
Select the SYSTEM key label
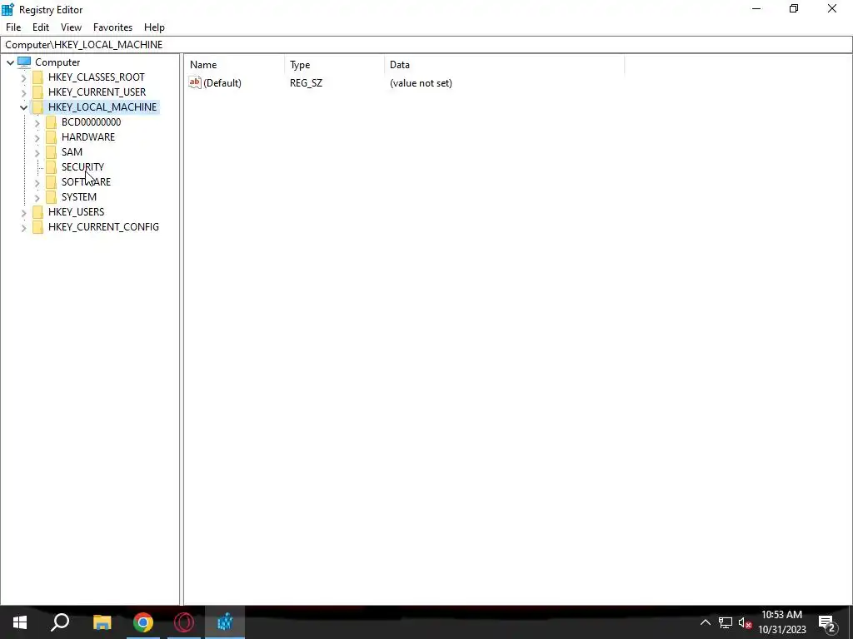click(79, 196)
